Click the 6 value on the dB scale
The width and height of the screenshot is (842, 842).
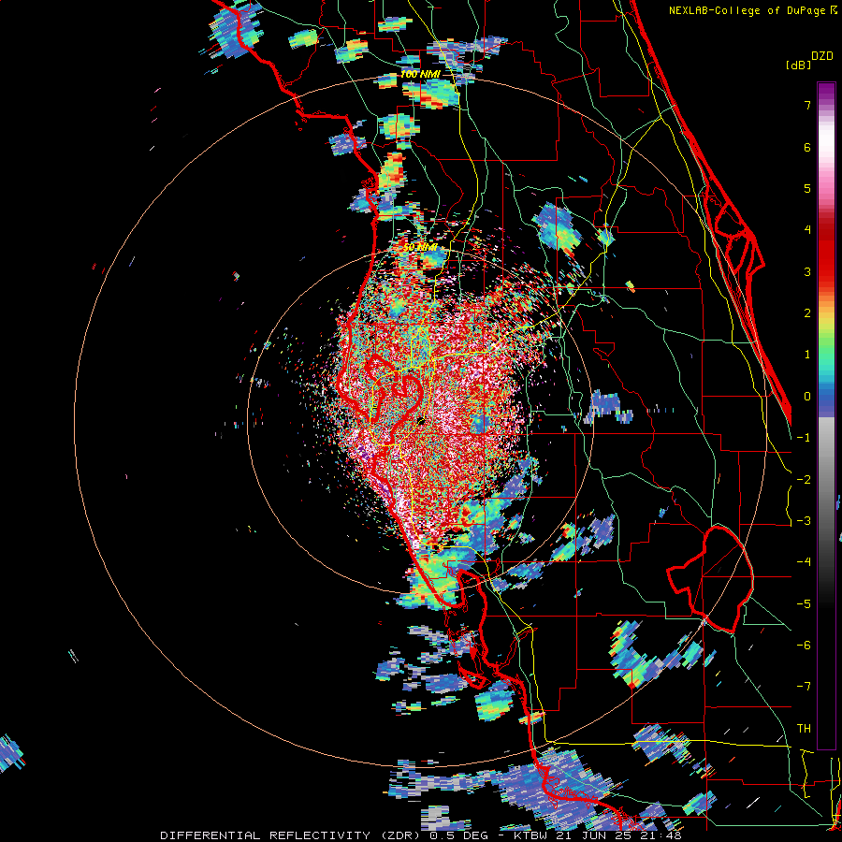click(807, 147)
